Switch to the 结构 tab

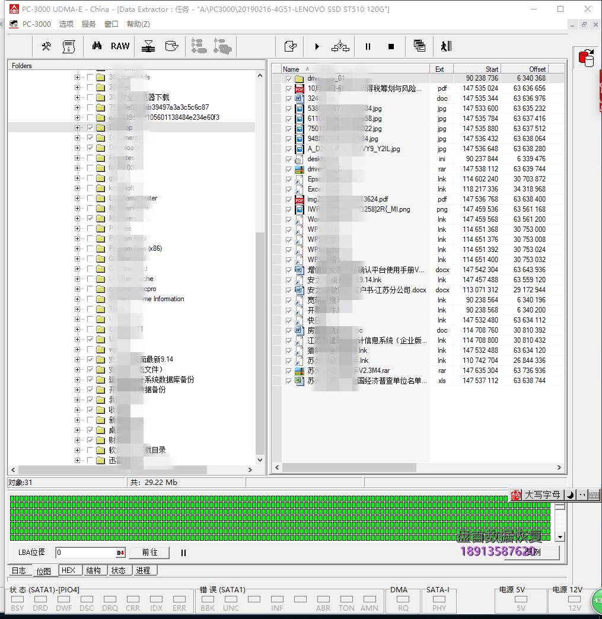[94, 570]
